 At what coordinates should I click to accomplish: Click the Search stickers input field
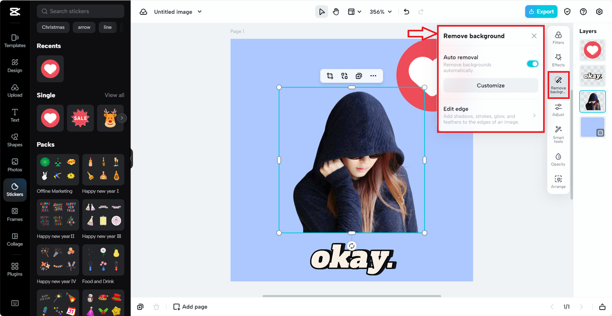(x=80, y=11)
